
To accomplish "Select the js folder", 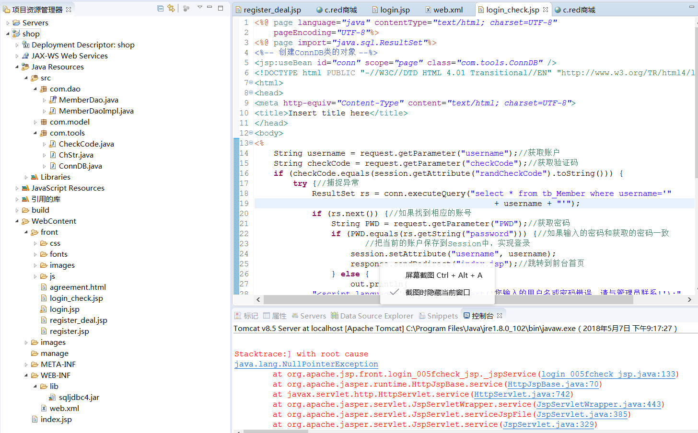I will click(x=52, y=276).
